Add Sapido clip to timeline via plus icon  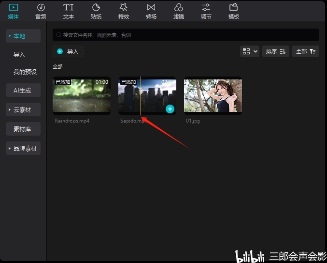click(170, 109)
